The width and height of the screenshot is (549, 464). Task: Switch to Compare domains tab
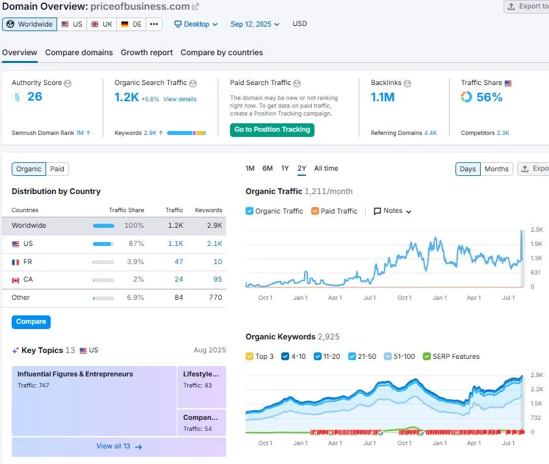click(x=79, y=53)
